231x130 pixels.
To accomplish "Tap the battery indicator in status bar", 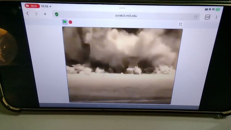I will 218,9.
